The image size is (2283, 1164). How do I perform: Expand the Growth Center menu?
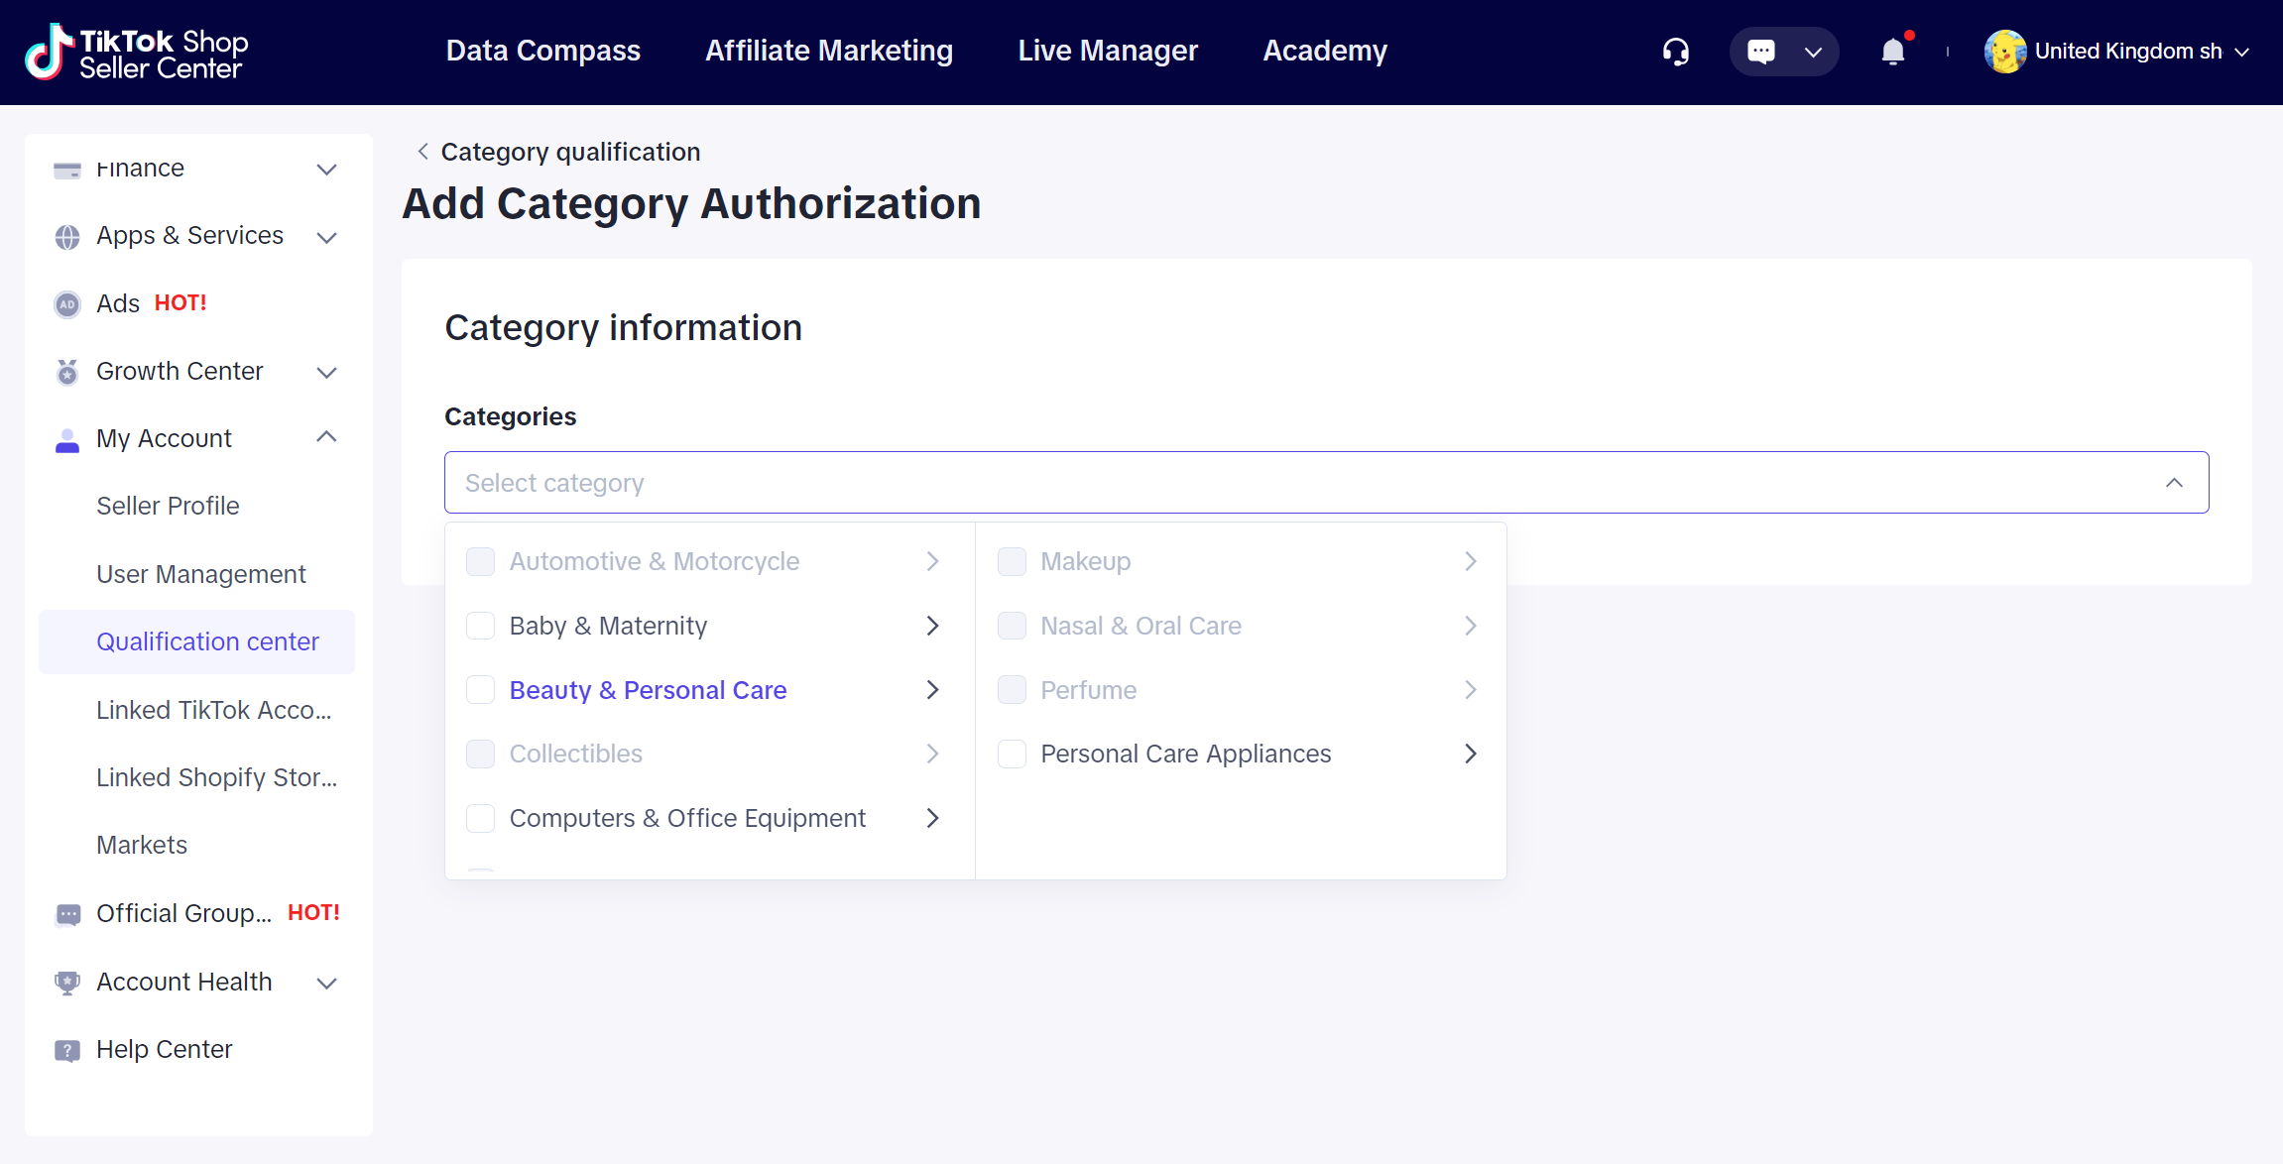pyautogui.click(x=326, y=372)
